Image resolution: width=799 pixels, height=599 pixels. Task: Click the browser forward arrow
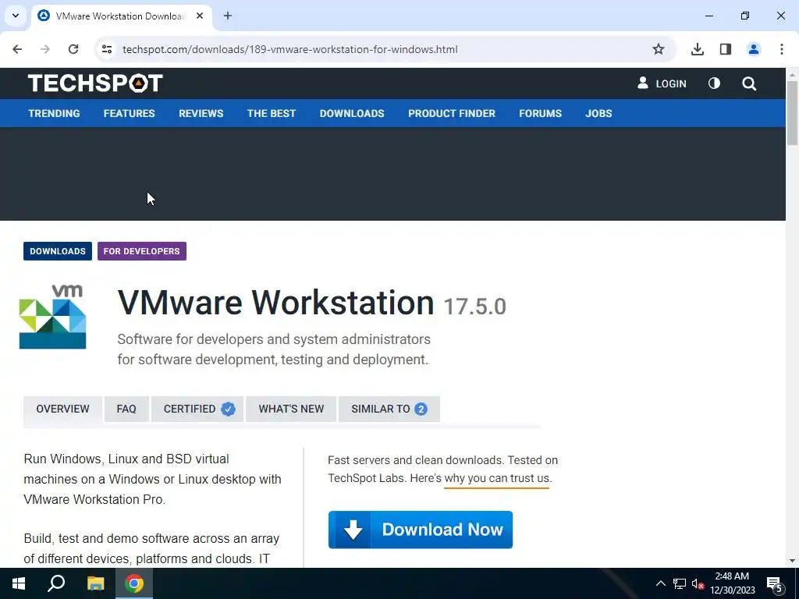click(x=45, y=49)
